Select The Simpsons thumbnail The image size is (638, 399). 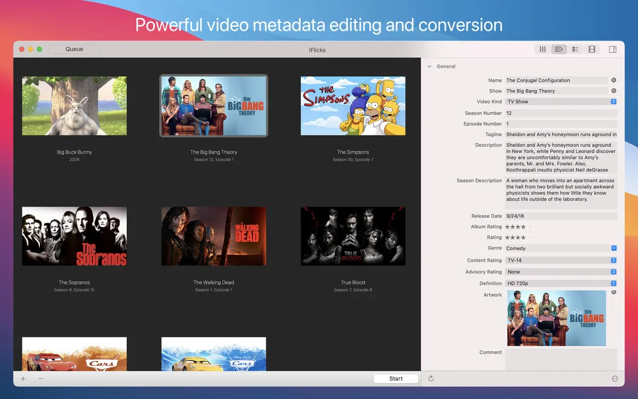(x=353, y=106)
